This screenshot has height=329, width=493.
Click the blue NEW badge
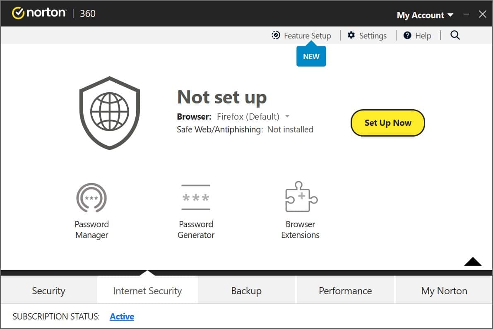click(311, 56)
